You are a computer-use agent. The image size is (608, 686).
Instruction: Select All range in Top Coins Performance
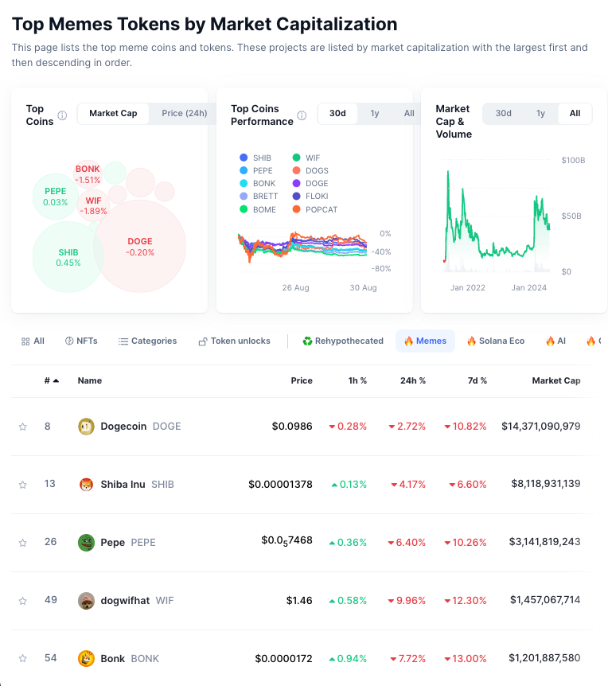pyautogui.click(x=409, y=114)
